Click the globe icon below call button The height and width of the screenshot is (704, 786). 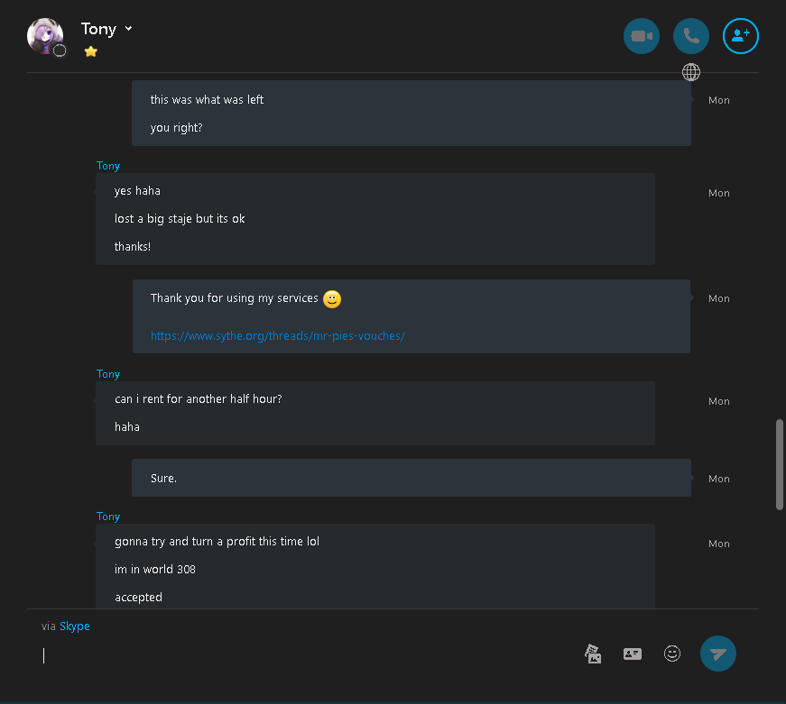[x=690, y=72]
